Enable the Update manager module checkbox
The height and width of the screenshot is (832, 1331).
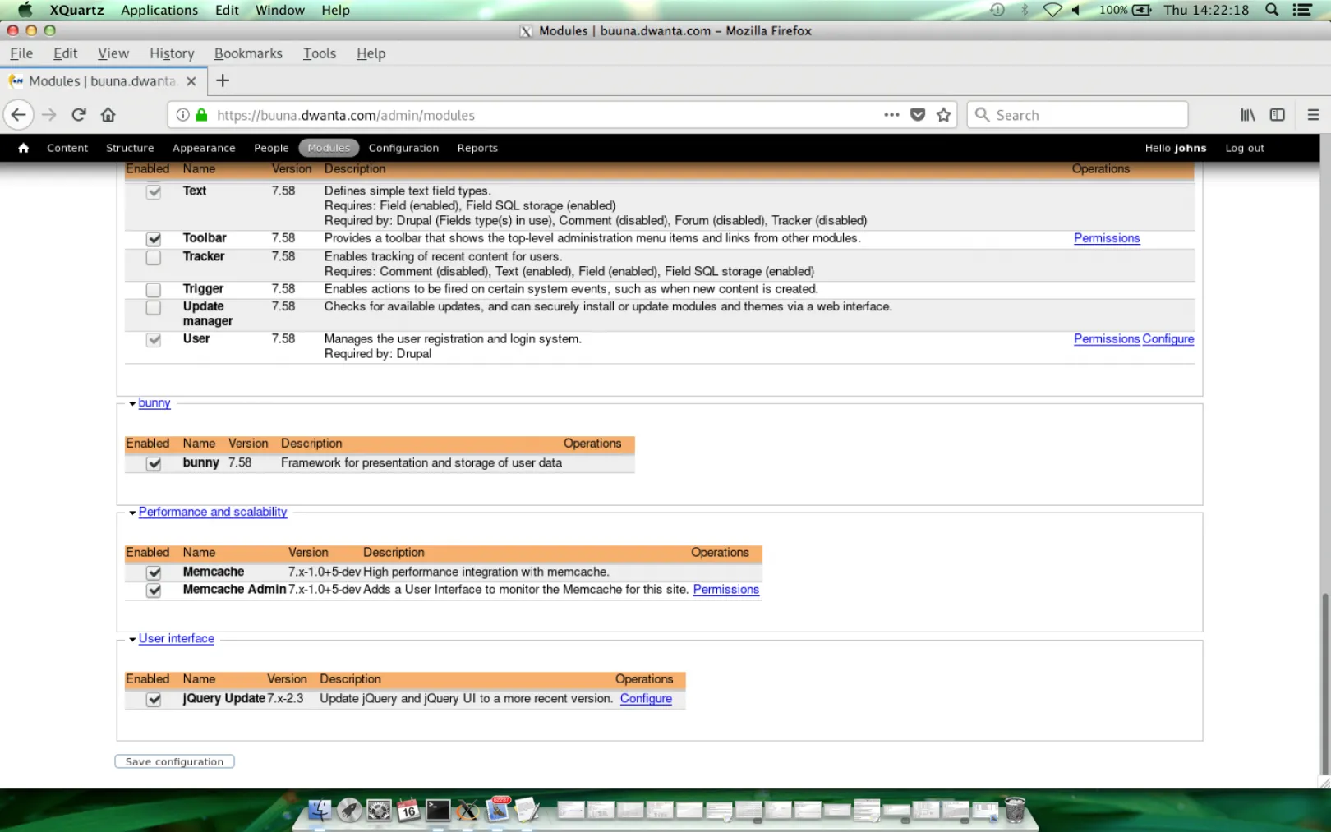154,308
